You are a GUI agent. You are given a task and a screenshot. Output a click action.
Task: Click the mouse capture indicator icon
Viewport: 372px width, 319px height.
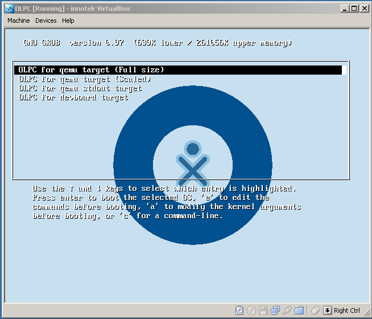pyautogui.click(x=316, y=310)
